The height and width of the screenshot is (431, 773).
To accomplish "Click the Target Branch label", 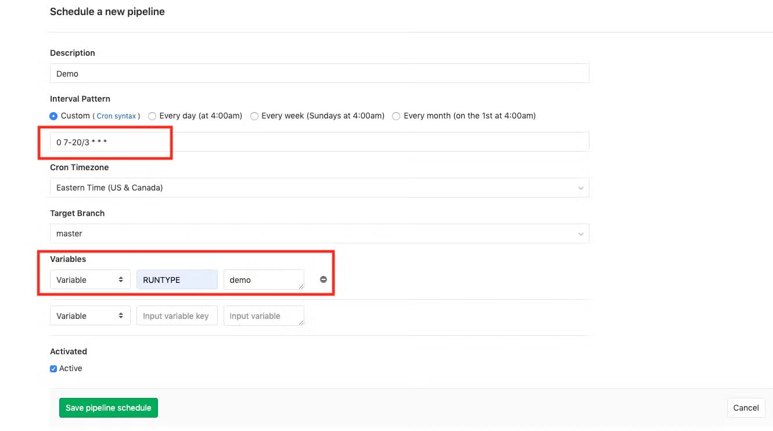I will click(x=77, y=213).
